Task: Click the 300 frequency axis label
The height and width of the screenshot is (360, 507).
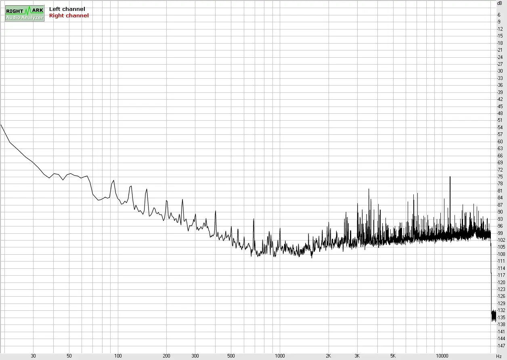Action: coord(195,356)
